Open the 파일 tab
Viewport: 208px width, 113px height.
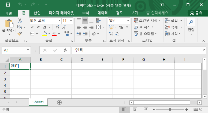pos(9,13)
